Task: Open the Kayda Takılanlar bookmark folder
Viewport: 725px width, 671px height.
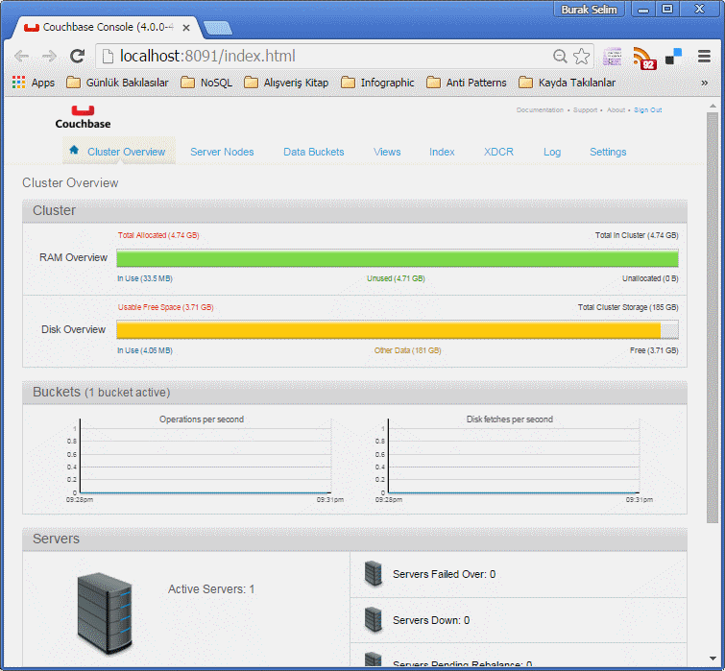Action: tap(567, 83)
